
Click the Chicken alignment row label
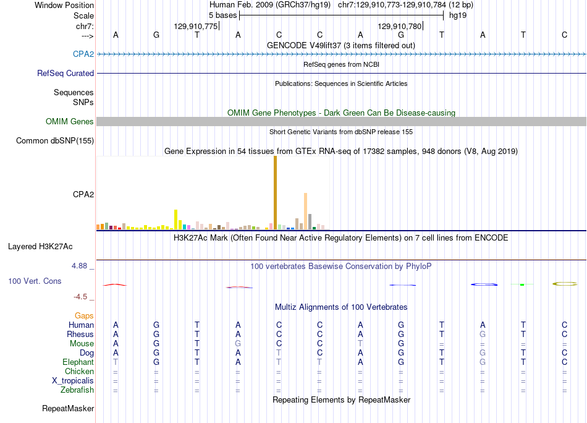[x=79, y=371]
